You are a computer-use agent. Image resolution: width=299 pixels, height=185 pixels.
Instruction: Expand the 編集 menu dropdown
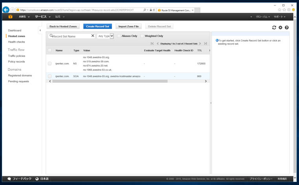60,17
